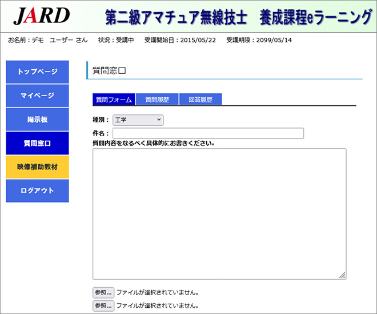
Task: Click the 種別 field label
Action: (x=100, y=120)
